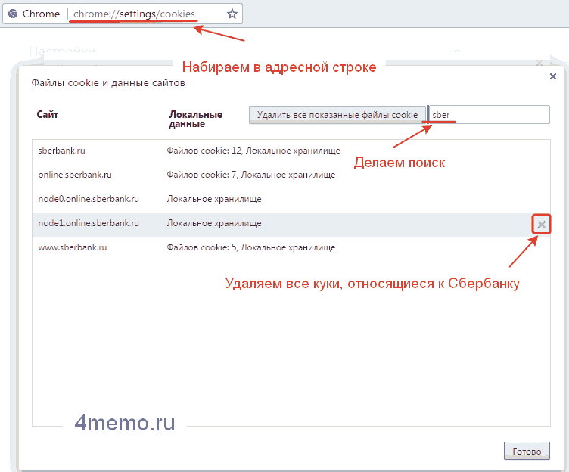This screenshot has width=569, height=472.
Task: Select the sberbank.ru row
Action: [x=291, y=151]
